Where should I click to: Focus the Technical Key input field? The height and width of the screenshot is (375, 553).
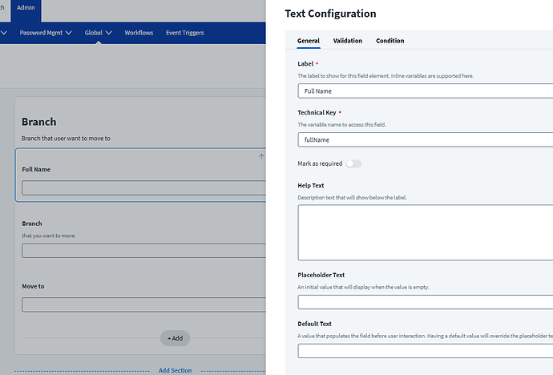coord(425,140)
